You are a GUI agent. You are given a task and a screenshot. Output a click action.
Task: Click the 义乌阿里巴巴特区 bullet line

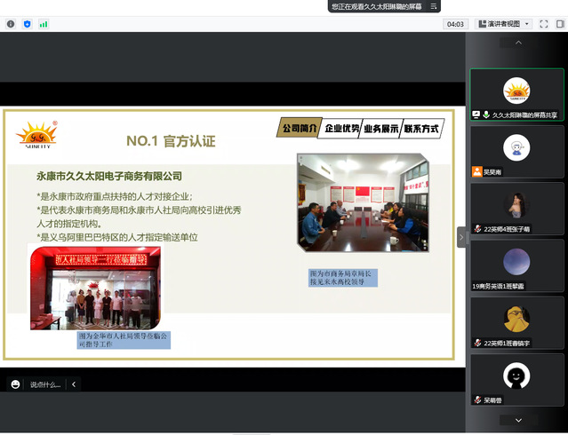117,237
